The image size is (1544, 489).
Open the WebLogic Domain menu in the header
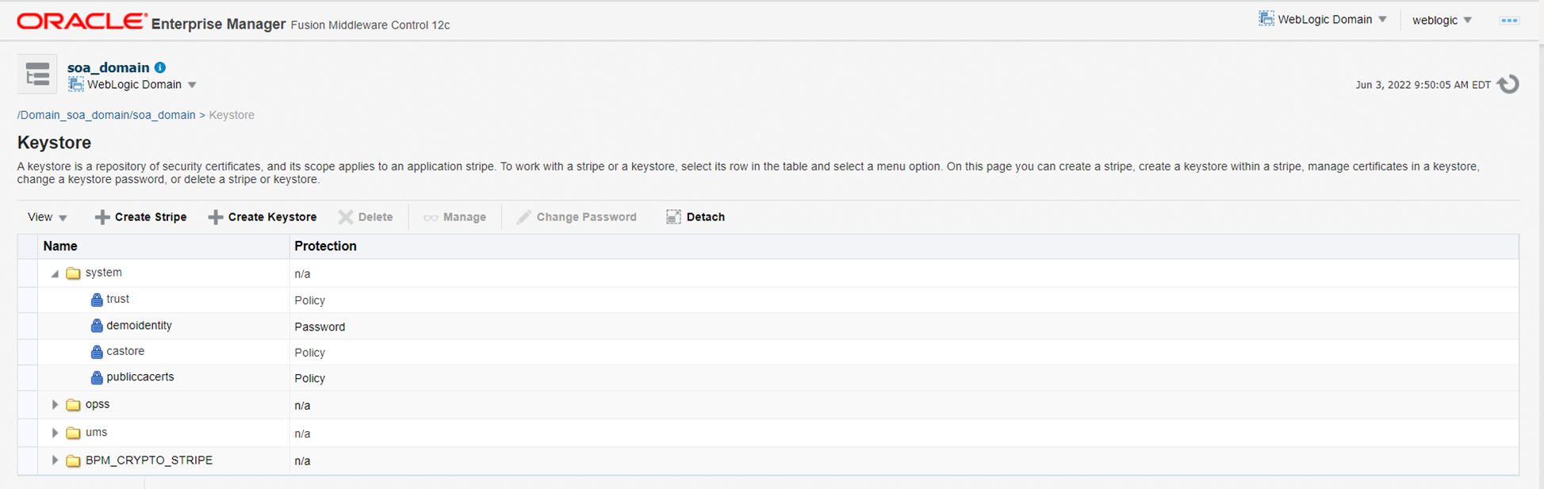click(x=1323, y=19)
